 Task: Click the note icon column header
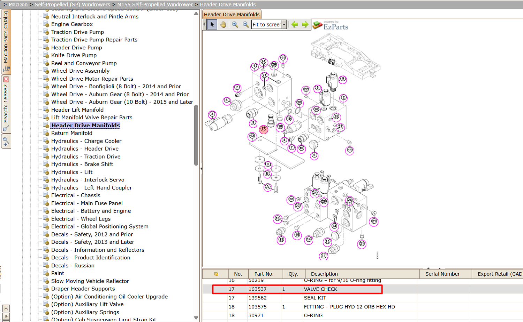coord(216,274)
